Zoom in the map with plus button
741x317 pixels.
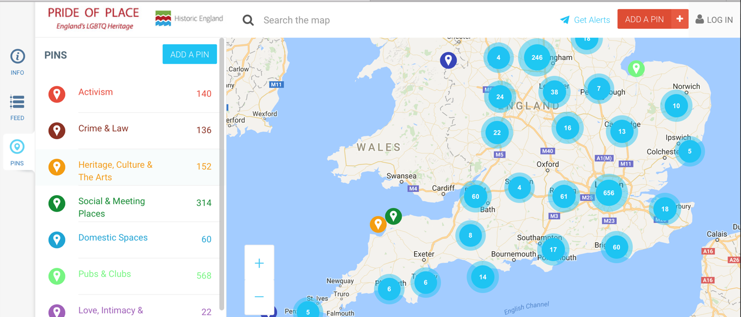[259, 263]
